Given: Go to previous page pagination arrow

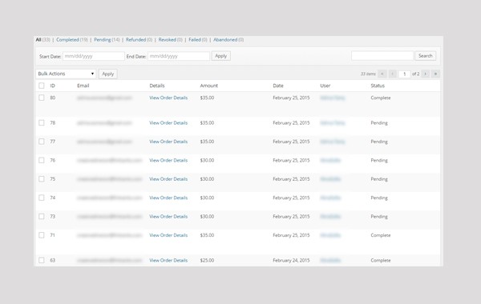Looking at the screenshot, I should (392, 74).
